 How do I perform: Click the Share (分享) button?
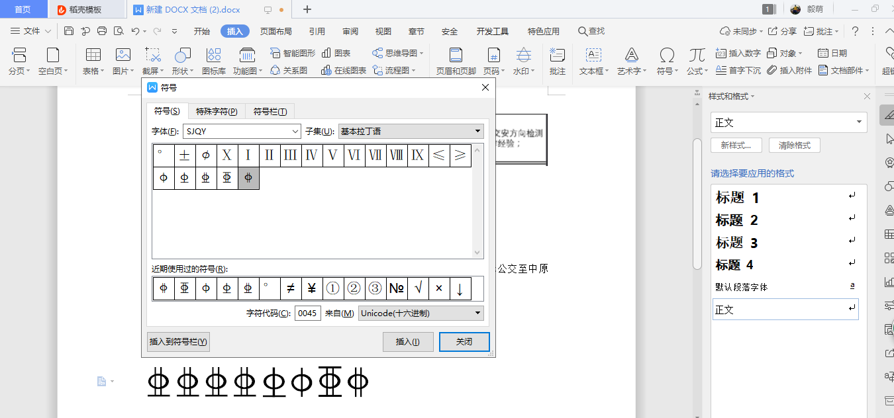tap(783, 31)
